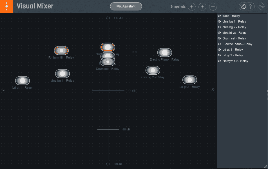Click the +10 dB loud speaker icon
This screenshot has height=169, width=268.
click(x=108, y=18)
